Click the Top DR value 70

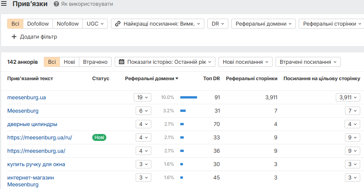(216, 124)
